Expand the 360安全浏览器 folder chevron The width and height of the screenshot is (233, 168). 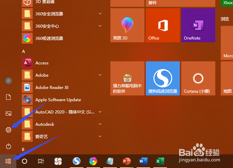pyautogui.click(x=100, y=14)
